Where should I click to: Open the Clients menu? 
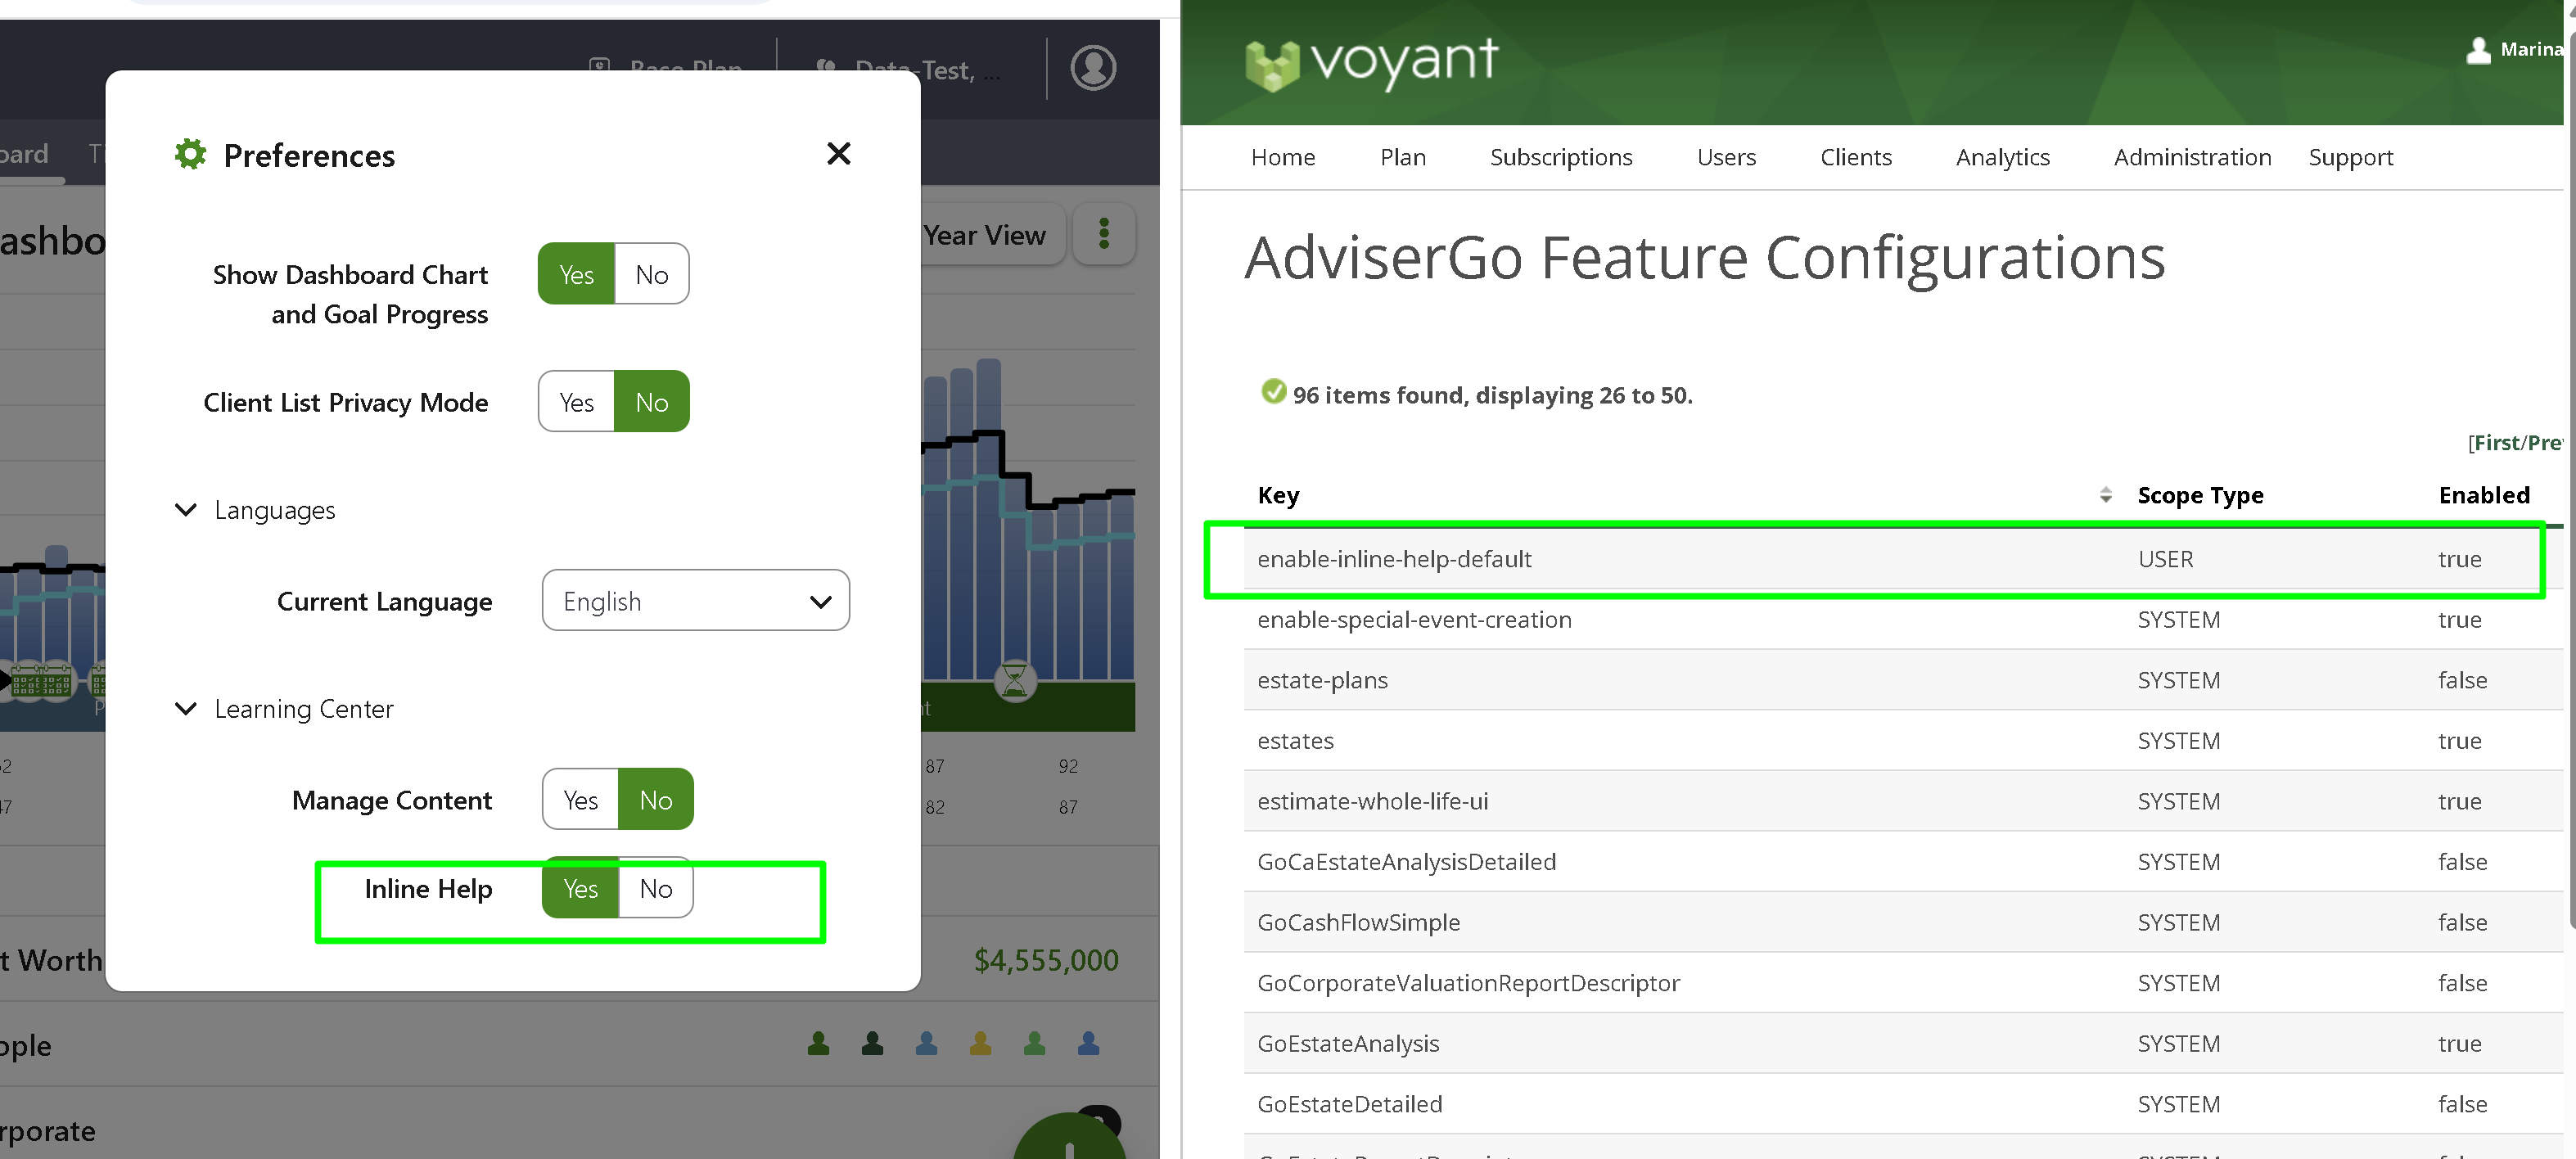1856,157
